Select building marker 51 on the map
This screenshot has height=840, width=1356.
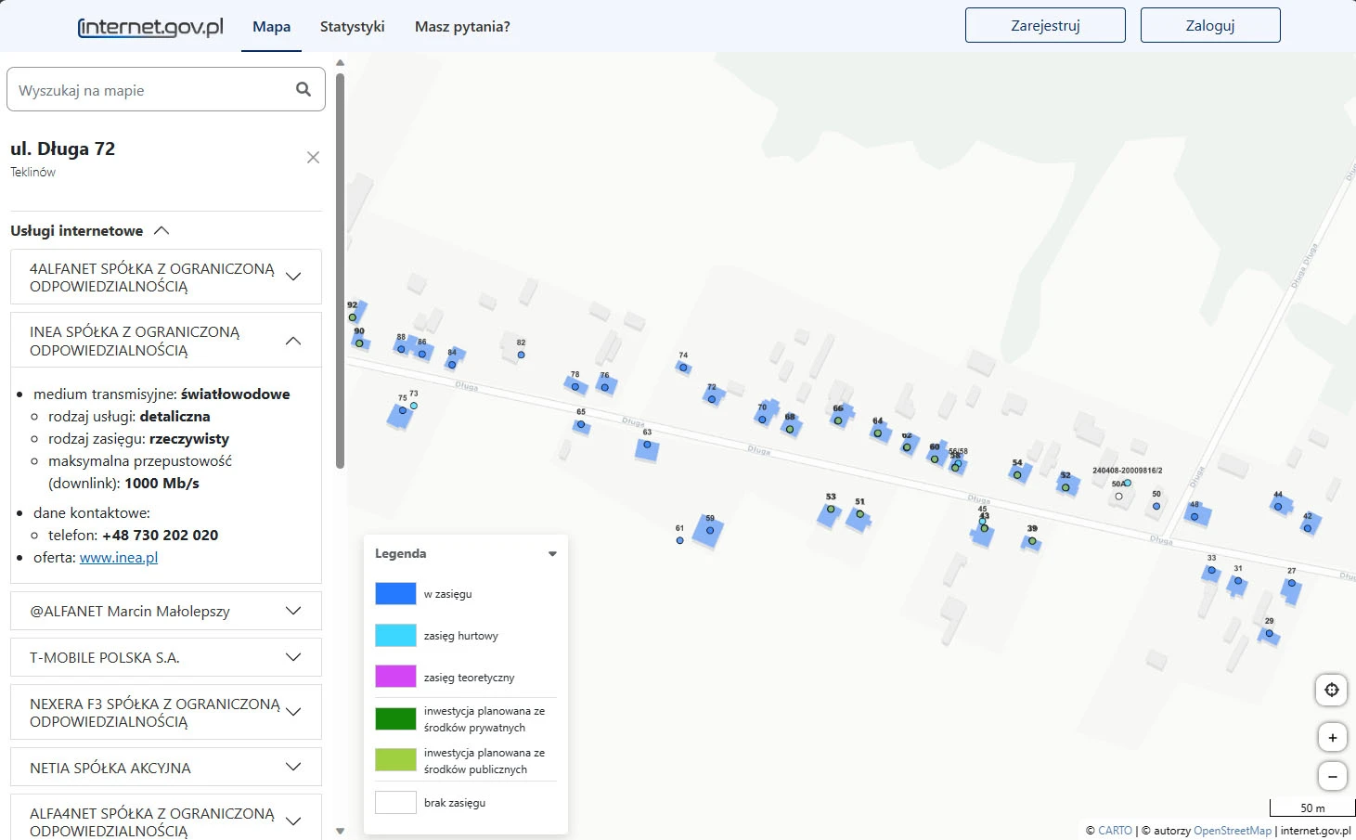(x=860, y=513)
